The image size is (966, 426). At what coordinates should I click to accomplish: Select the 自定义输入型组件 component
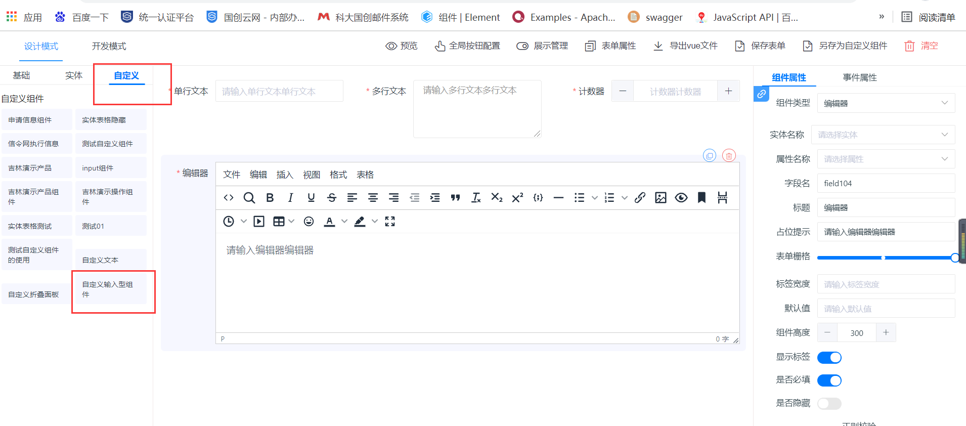111,289
